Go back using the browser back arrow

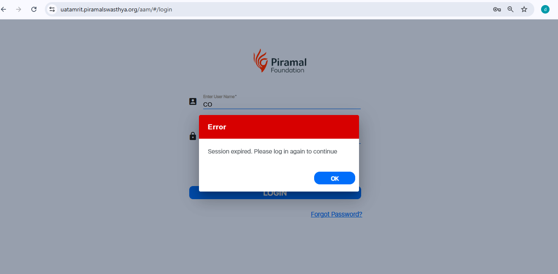coord(4,9)
